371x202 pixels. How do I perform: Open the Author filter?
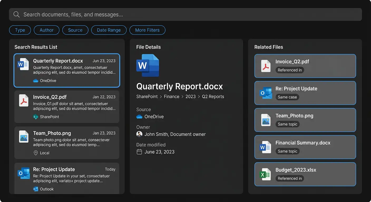[47, 30]
